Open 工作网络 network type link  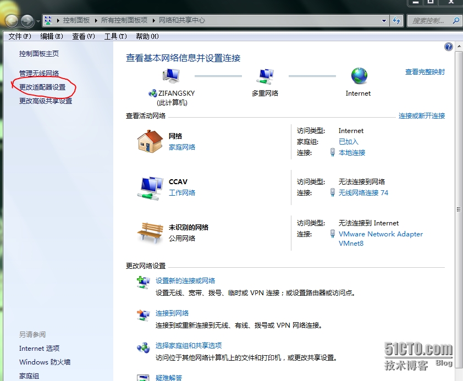[x=182, y=193]
